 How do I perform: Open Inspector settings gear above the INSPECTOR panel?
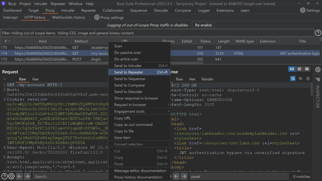(x=318, y=69)
